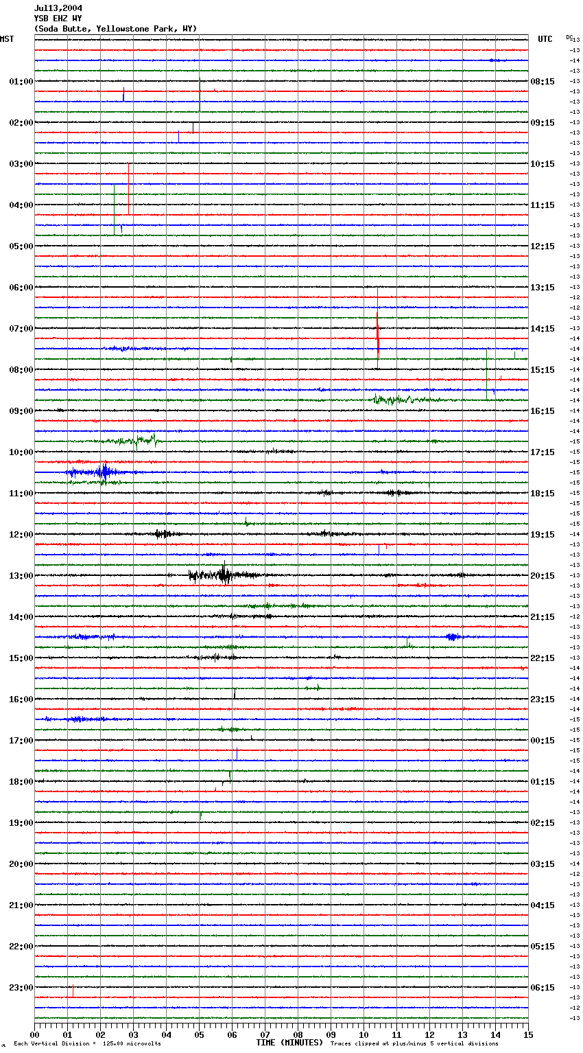This screenshot has height=1053, width=583.
Task: Click the 10 tick on the minutes axis
Action: pos(364,1035)
